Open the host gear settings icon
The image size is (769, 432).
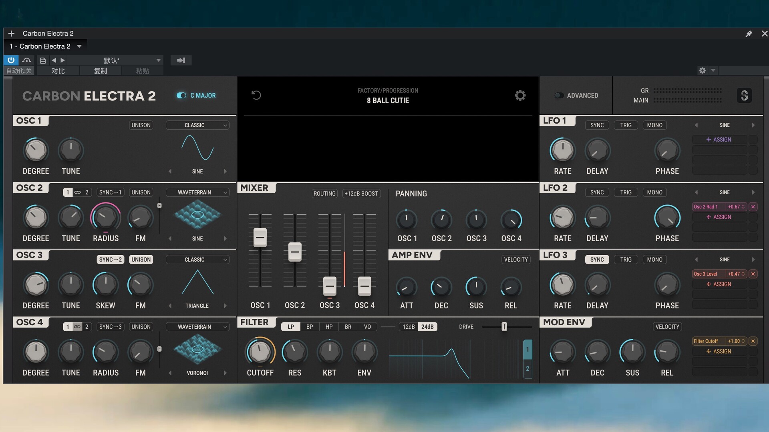pyautogui.click(x=703, y=70)
